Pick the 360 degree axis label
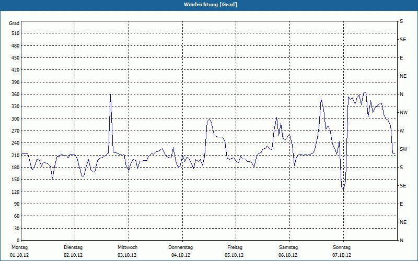 click(16, 94)
